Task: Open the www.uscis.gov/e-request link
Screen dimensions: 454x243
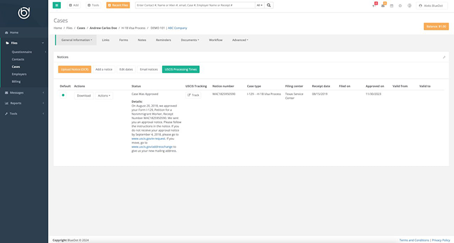Action: (x=149, y=139)
